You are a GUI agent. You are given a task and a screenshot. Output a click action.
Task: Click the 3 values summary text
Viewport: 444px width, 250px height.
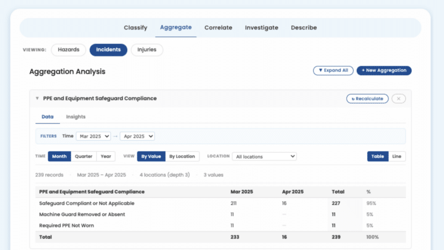[213, 175]
